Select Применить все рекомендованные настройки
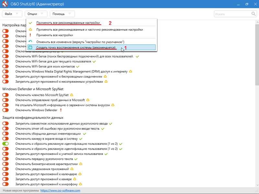This screenshot has height=194, width=259. pos(92,23)
